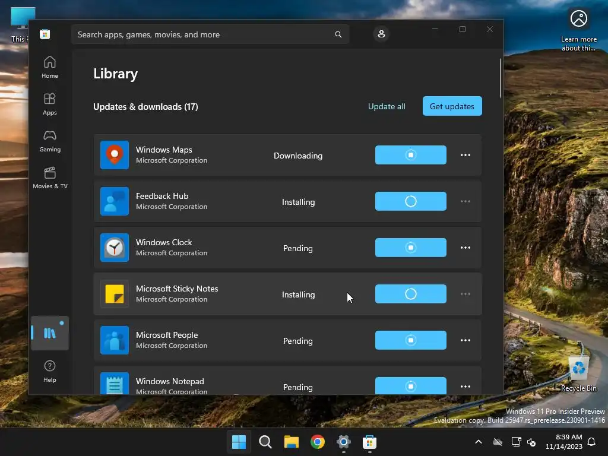Image resolution: width=608 pixels, height=456 pixels.
Task: Click Microsoft Store taskbar icon
Action: (x=369, y=442)
